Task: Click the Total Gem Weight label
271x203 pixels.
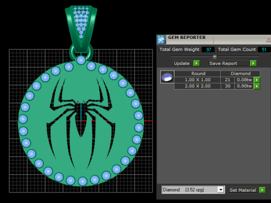Action: [180, 50]
